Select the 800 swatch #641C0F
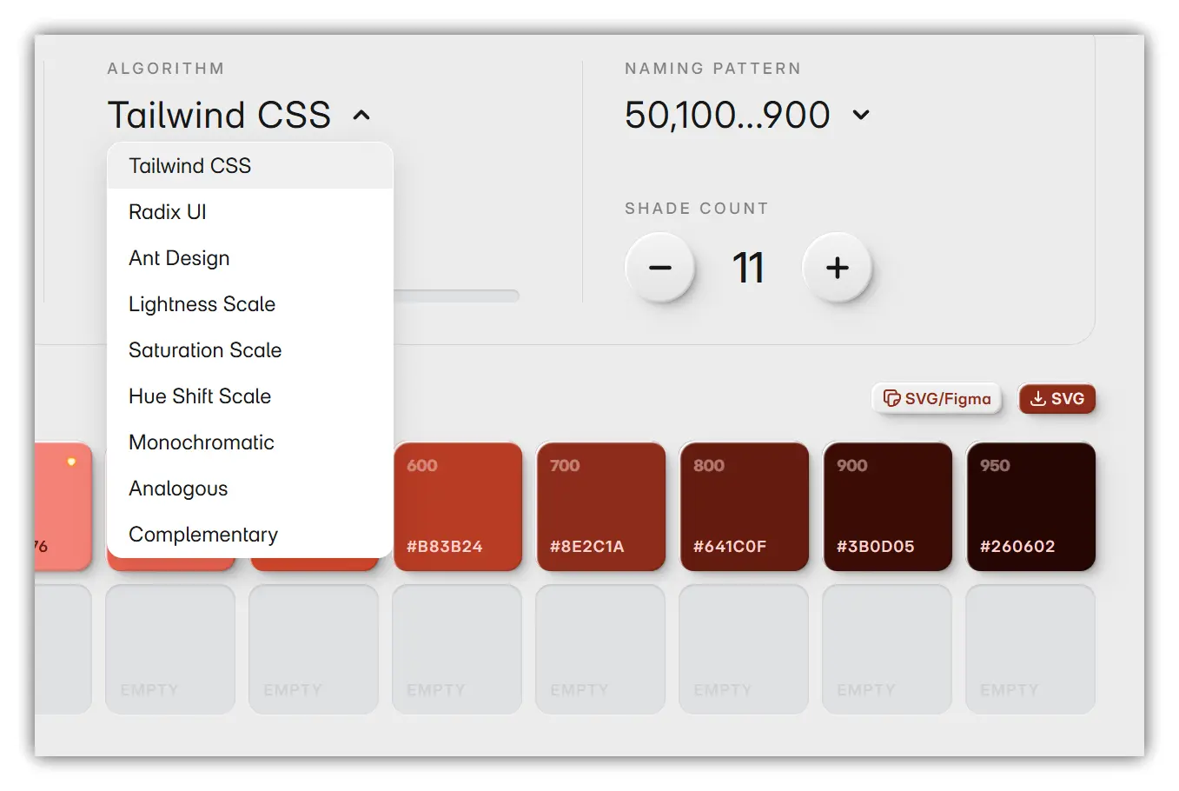1179x791 pixels. [x=745, y=507]
